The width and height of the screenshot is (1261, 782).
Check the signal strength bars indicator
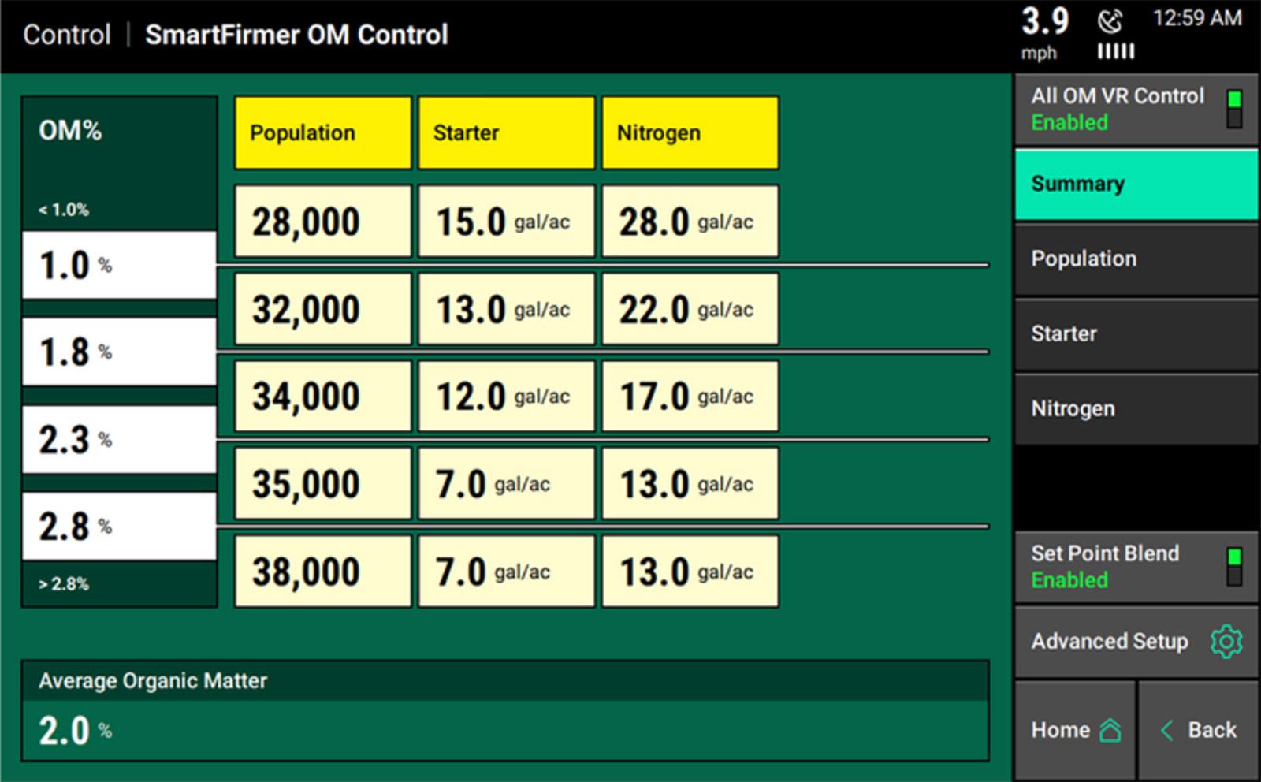(x=1116, y=51)
